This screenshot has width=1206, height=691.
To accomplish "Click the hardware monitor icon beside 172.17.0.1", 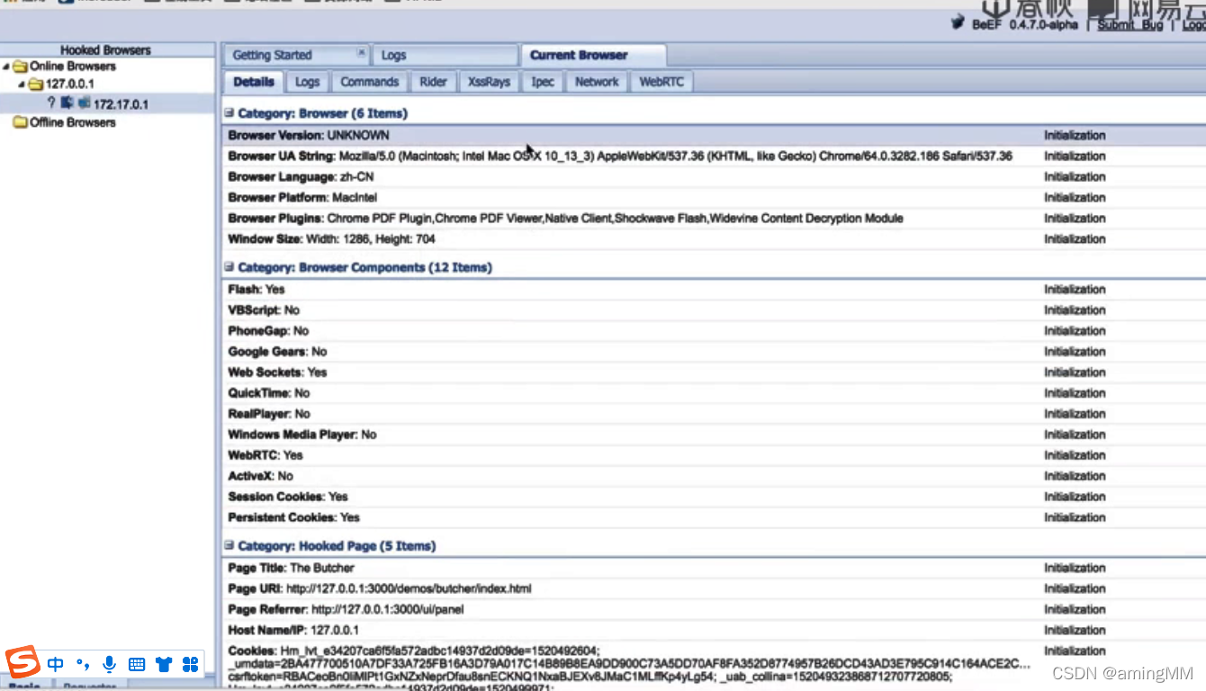I will point(84,103).
